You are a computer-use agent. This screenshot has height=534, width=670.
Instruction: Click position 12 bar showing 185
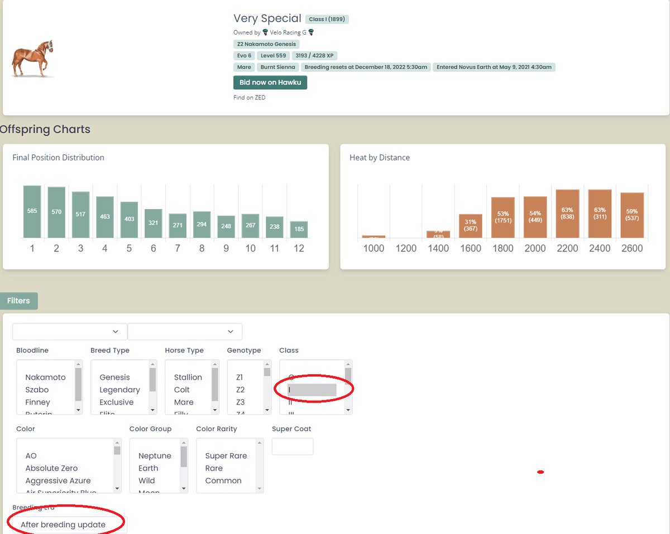299,230
